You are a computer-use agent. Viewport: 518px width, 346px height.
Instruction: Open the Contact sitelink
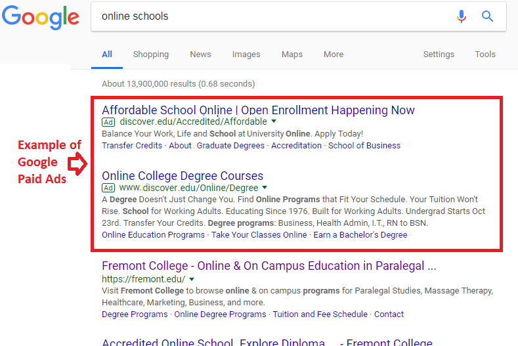pos(389,314)
